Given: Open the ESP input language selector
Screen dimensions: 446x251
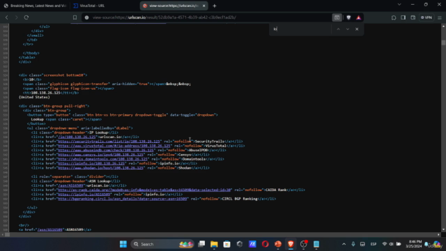Looking at the screenshot, I should (374, 244).
